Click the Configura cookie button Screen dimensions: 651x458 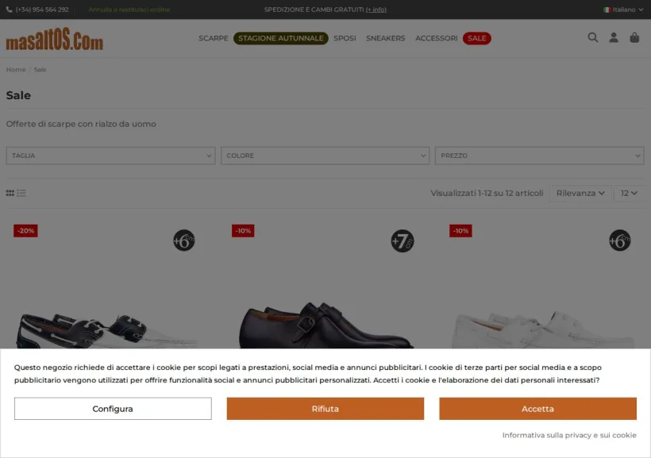tap(113, 409)
